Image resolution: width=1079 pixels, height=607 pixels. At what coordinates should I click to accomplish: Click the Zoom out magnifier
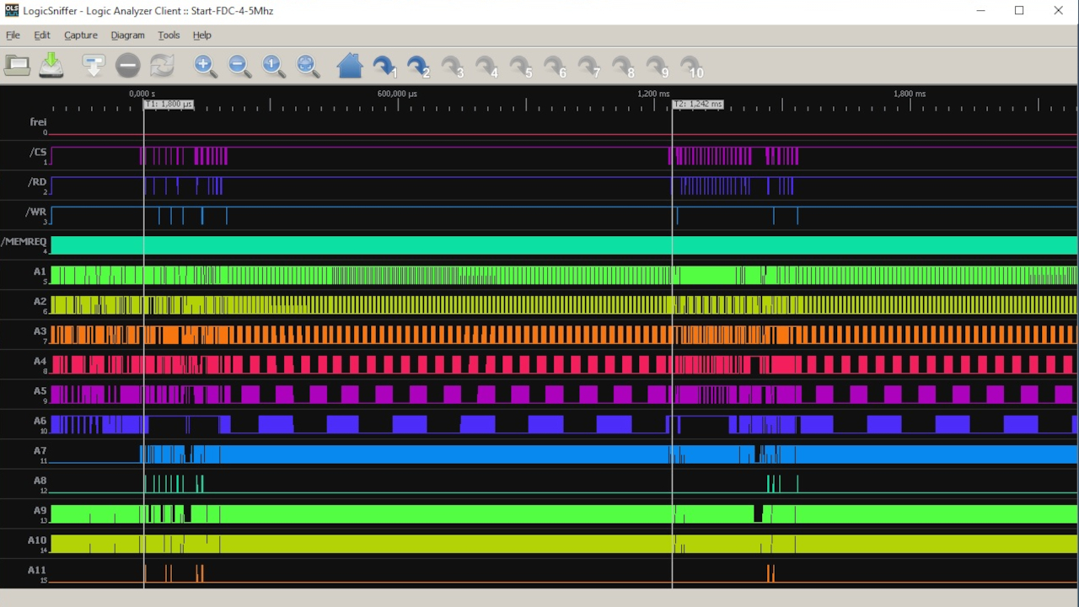click(239, 66)
